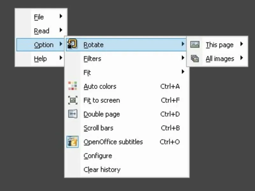
Task: Toggle Fit to screen label
Action: [102, 100]
